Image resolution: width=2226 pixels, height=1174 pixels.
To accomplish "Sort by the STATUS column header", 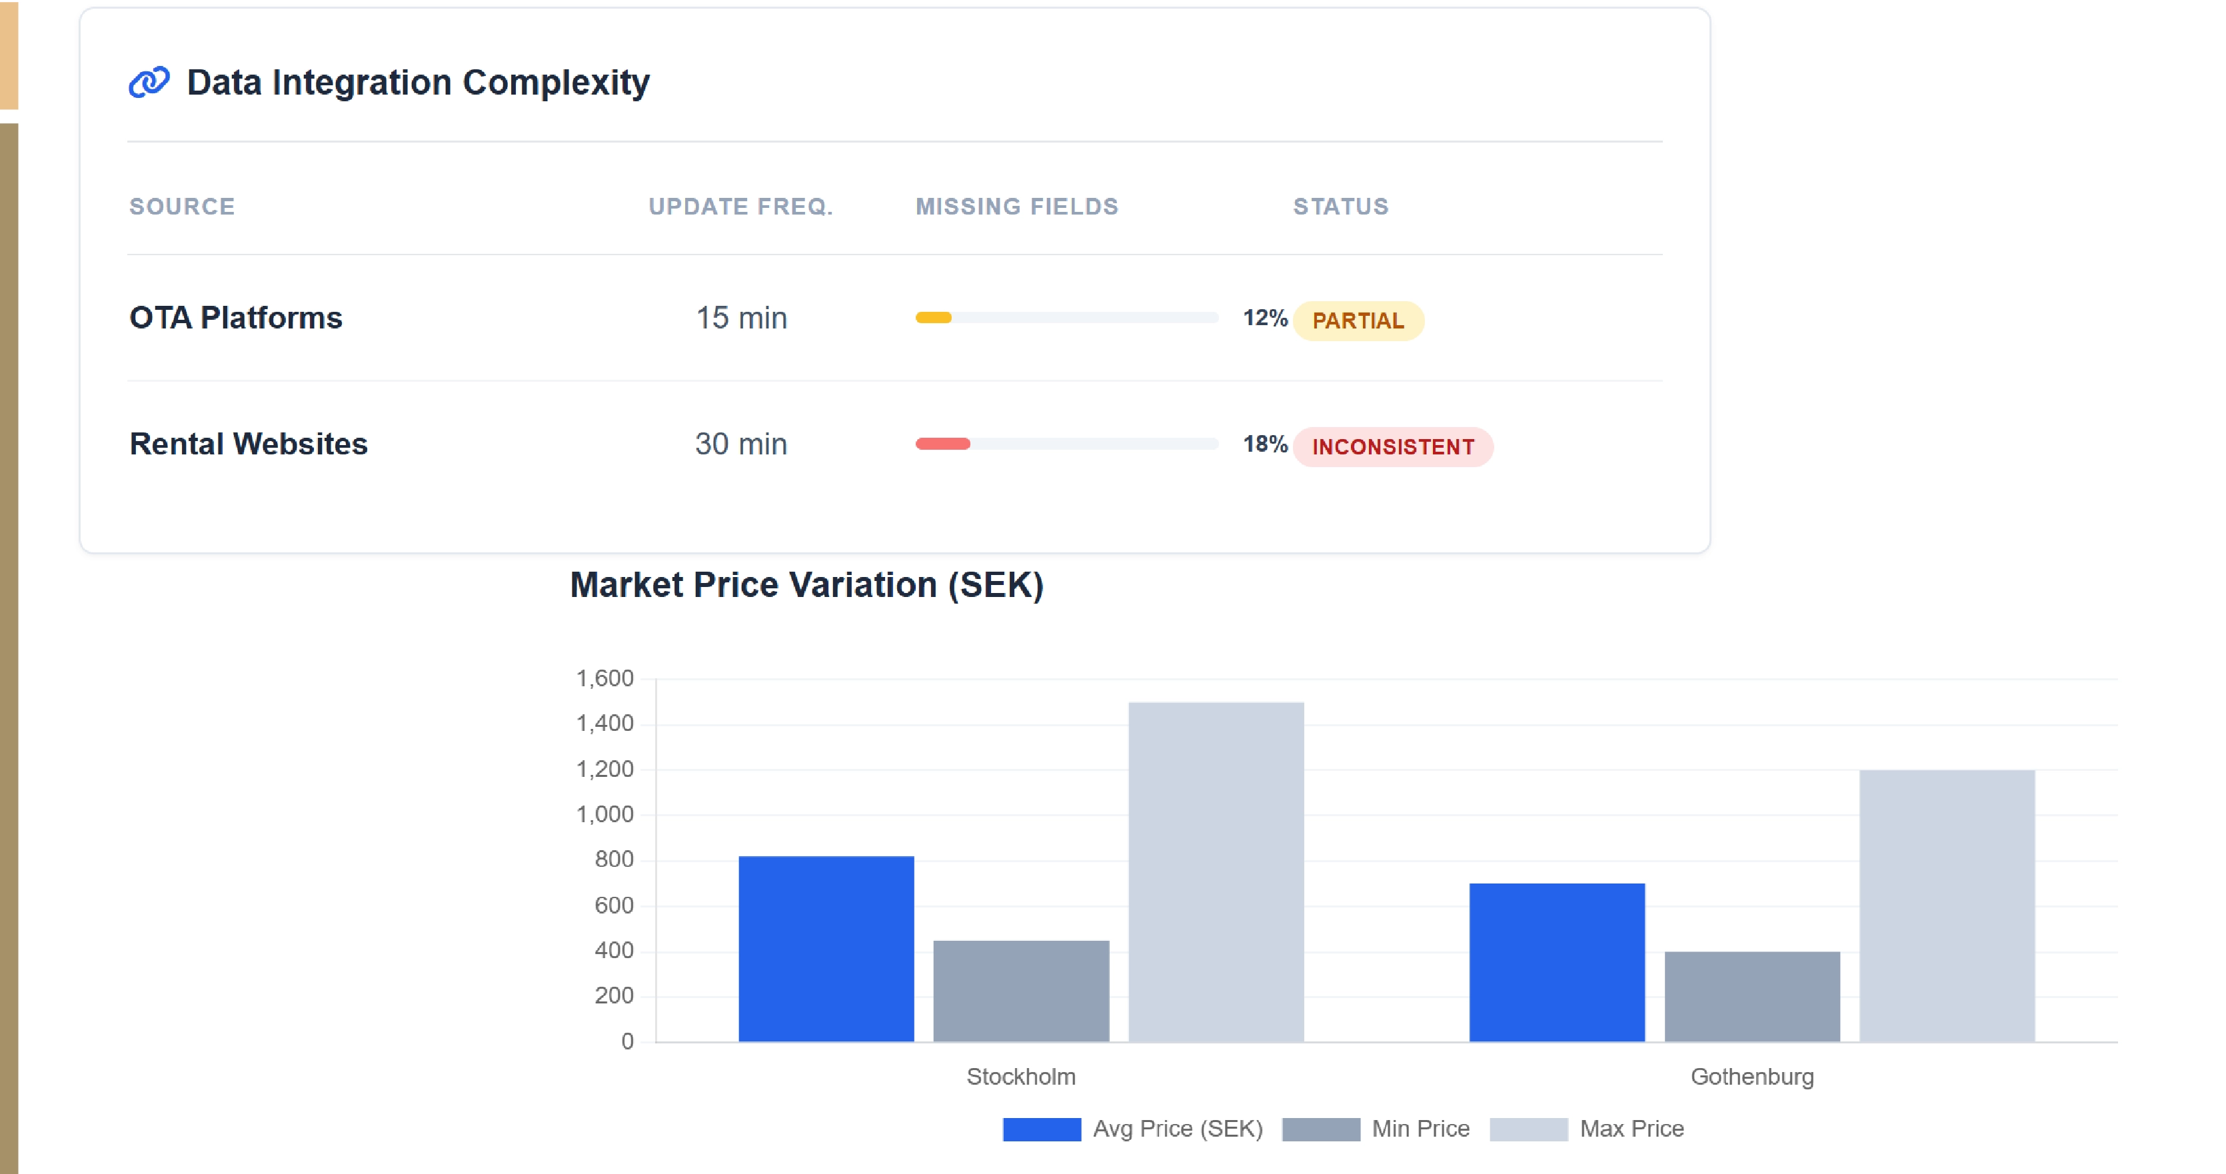I will (x=1340, y=206).
